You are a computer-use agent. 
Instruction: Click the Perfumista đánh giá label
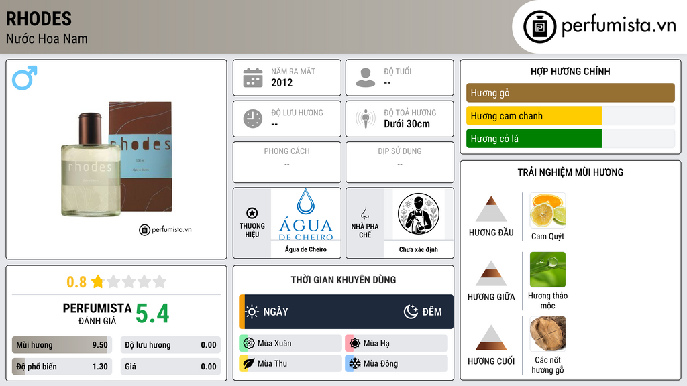(x=97, y=314)
